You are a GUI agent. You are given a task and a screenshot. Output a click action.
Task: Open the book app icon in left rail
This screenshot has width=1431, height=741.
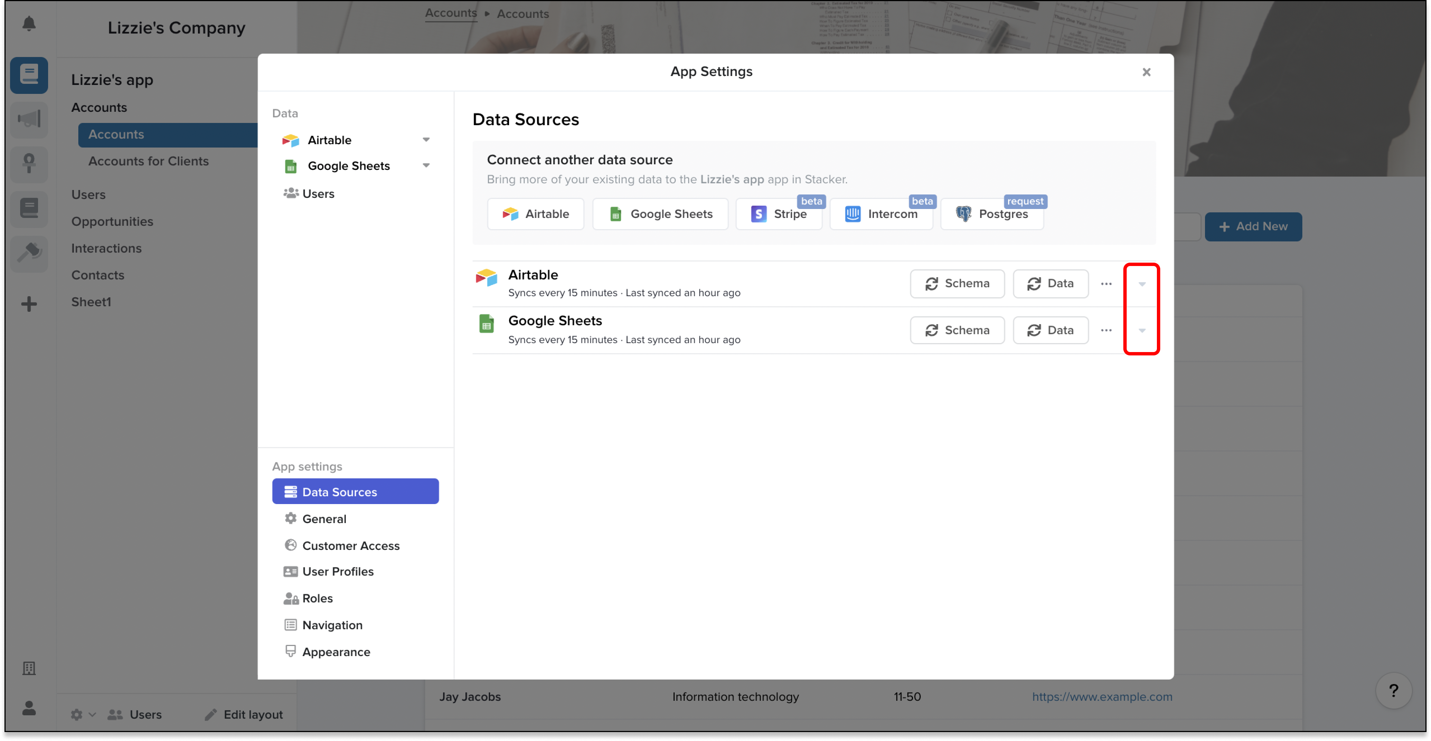[x=29, y=75]
